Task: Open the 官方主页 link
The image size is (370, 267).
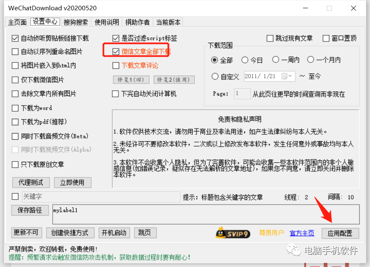Action: (x=302, y=233)
